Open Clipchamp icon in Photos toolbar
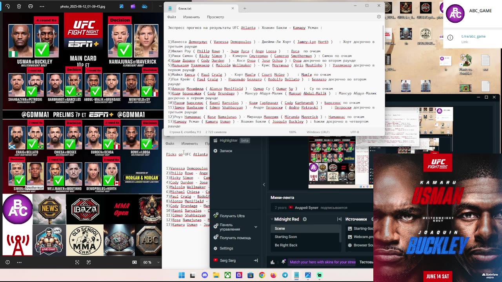502x282 pixels. point(133,6)
